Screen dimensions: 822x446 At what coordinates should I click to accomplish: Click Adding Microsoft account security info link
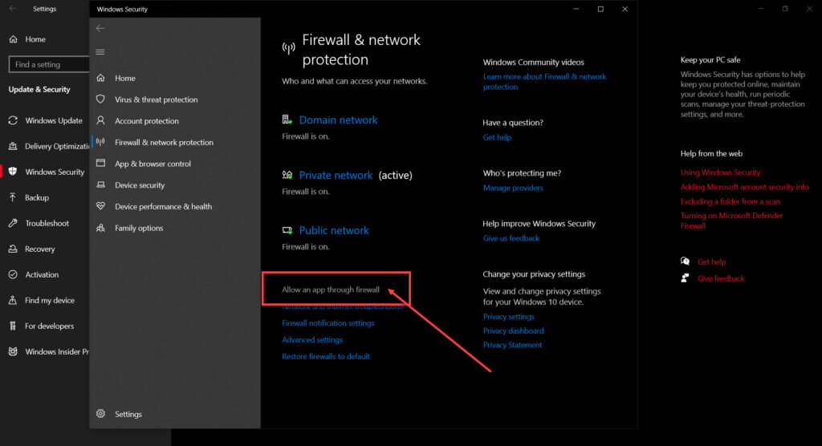[x=744, y=187]
